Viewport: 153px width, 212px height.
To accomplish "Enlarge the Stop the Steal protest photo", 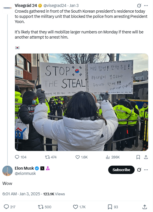I will click(82, 102).
